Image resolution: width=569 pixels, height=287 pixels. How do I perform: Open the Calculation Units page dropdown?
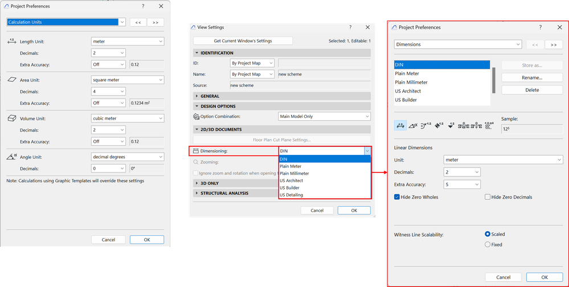tap(67, 22)
